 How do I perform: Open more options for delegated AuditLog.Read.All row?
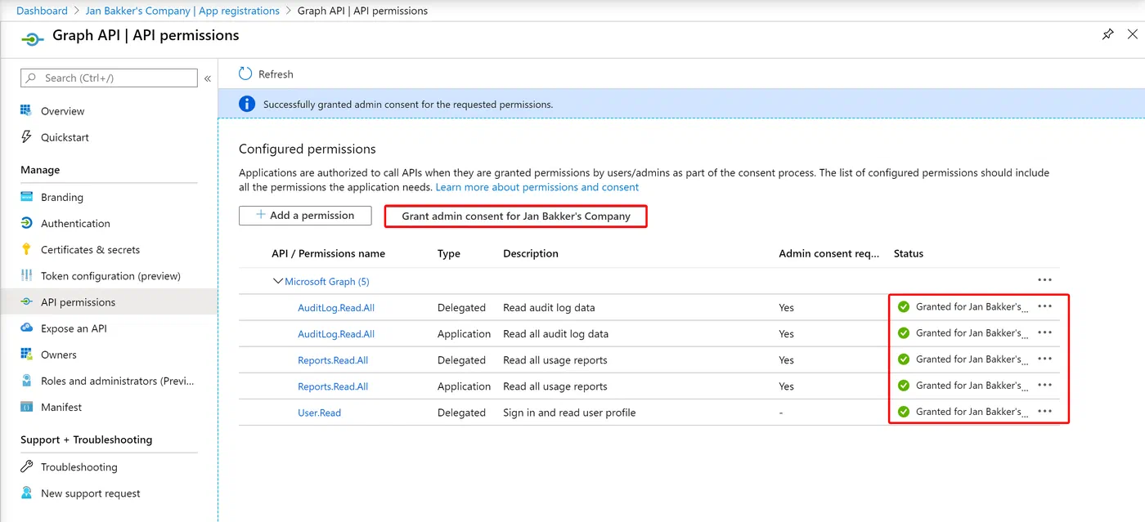coord(1044,306)
